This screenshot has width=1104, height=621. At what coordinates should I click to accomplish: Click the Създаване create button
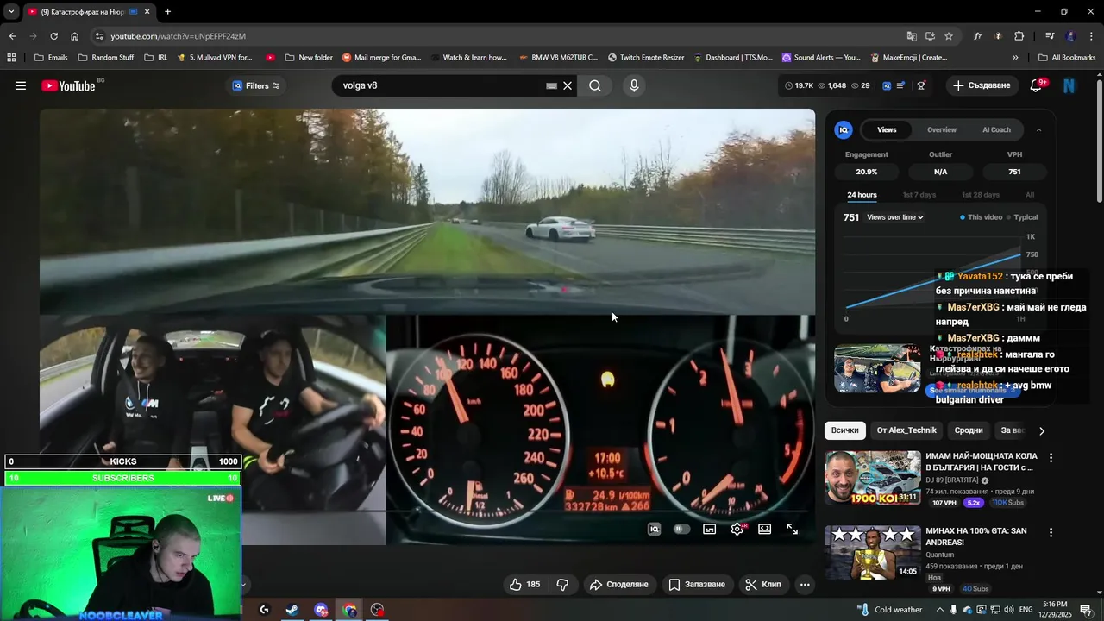coord(982,85)
